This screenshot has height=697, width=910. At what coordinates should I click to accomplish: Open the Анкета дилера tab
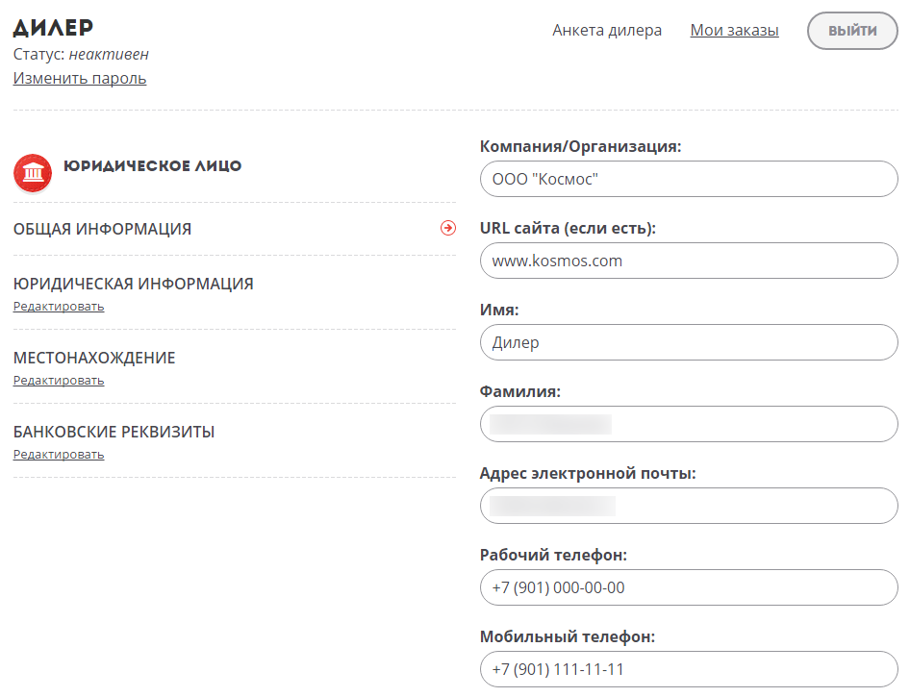click(606, 30)
